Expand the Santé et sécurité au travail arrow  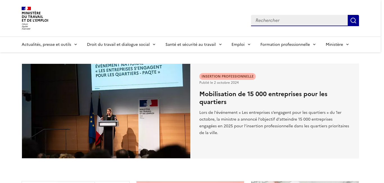tap(220, 44)
